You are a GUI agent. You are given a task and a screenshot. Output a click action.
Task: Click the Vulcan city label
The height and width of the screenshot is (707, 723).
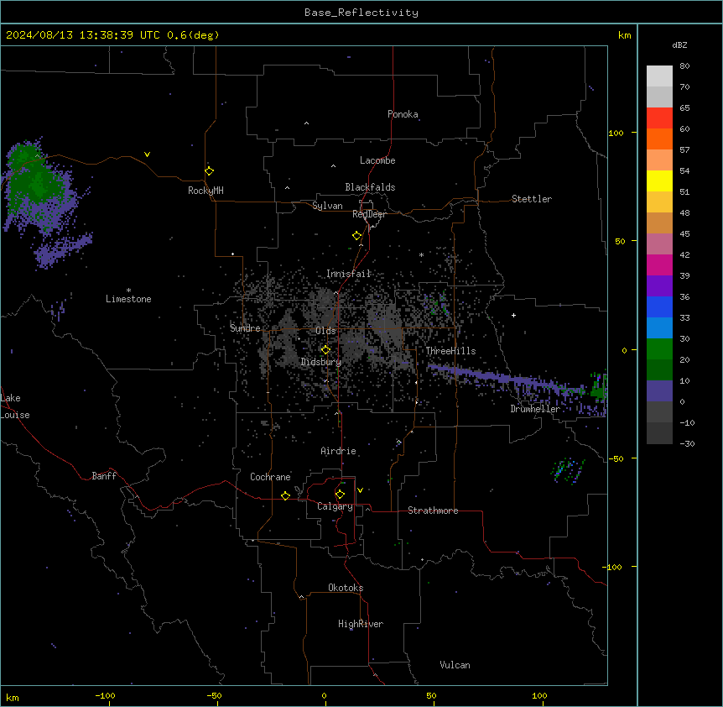pyautogui.click(x=455, y=665)
